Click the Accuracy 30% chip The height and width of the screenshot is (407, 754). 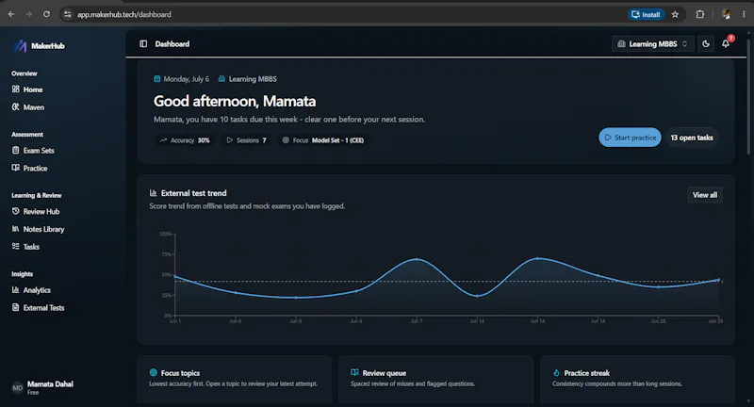185,140
